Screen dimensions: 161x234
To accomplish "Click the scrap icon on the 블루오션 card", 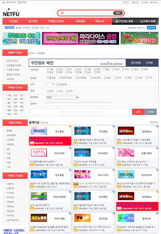I will pos(157,213).
